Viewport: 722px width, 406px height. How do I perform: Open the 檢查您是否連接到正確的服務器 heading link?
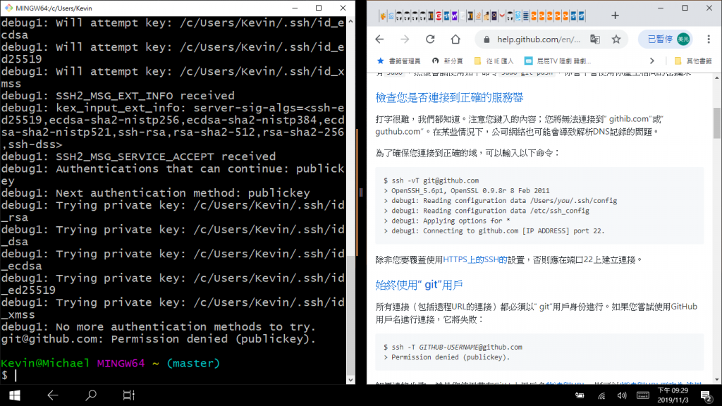(x=449, y=97)
